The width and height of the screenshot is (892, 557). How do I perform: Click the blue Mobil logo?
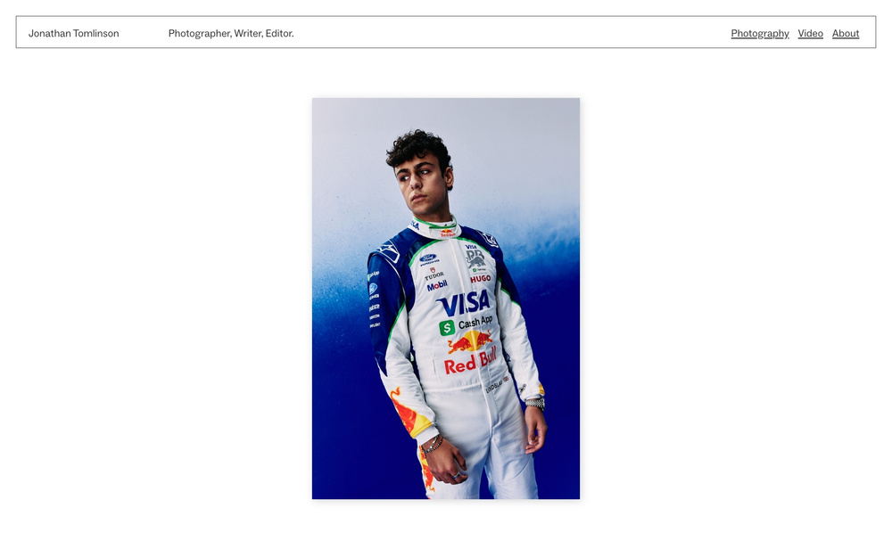(x=437, y=285)
